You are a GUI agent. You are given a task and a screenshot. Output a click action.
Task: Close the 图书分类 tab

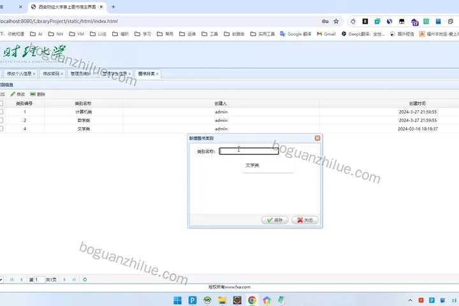coord(157,74)
